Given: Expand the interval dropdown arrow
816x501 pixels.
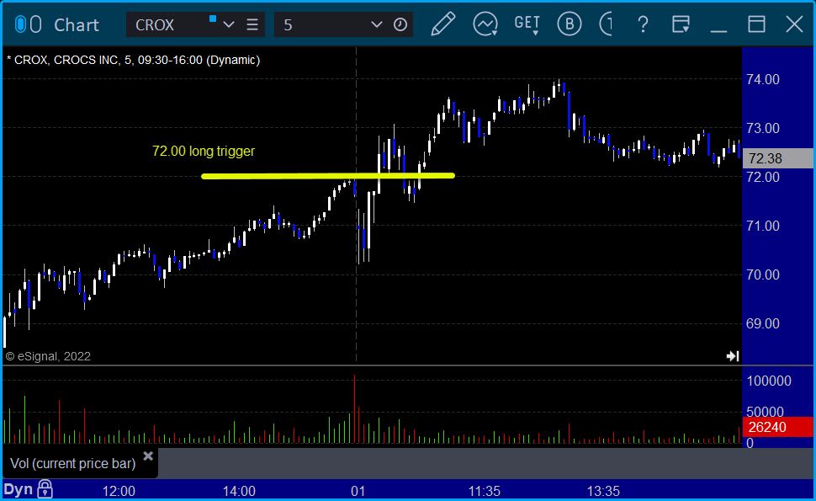Looking at the screenshot, I should [377, 24].
